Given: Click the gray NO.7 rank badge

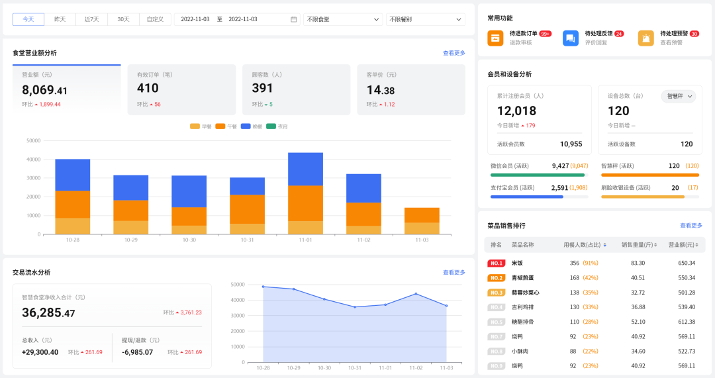Looking at the screenshot, I should click(496, 336).
